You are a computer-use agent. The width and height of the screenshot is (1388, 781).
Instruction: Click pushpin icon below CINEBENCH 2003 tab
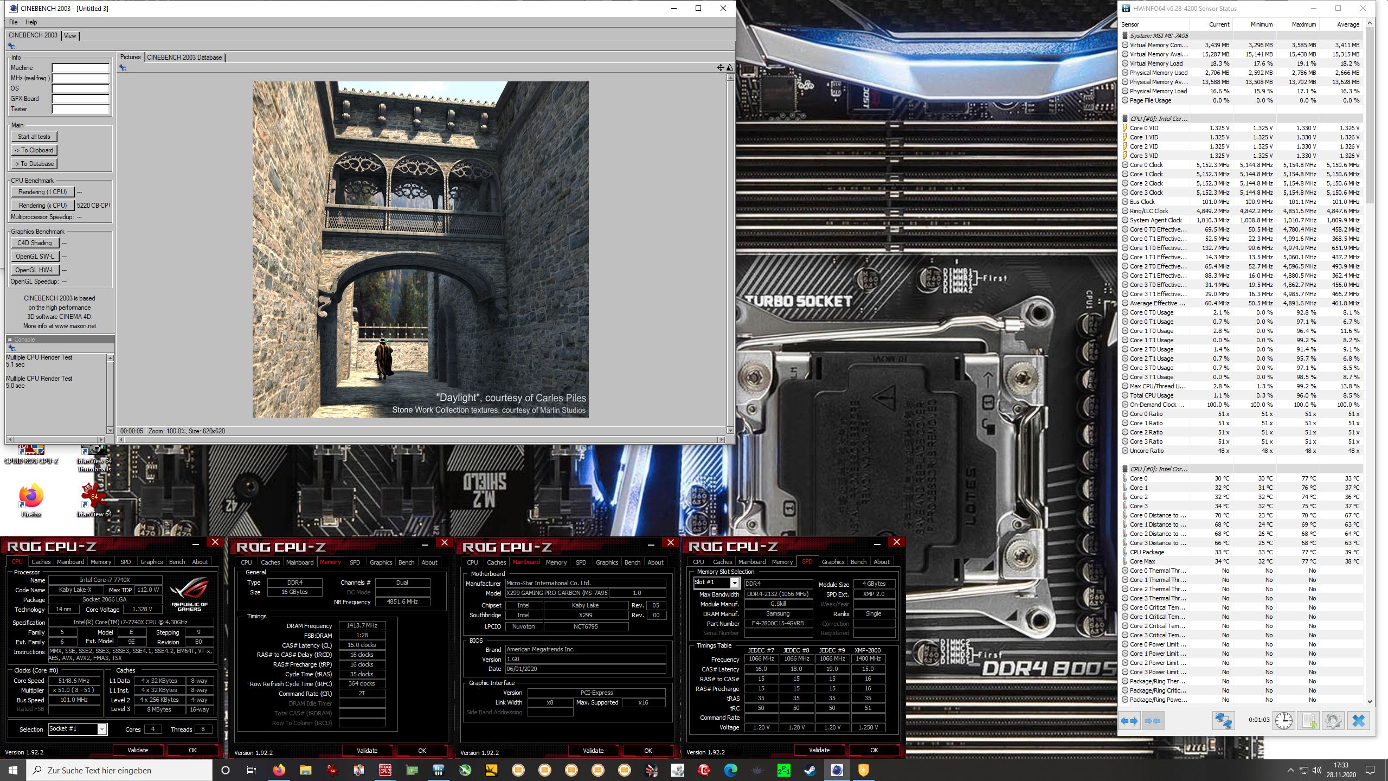click(x=11, y=46)
